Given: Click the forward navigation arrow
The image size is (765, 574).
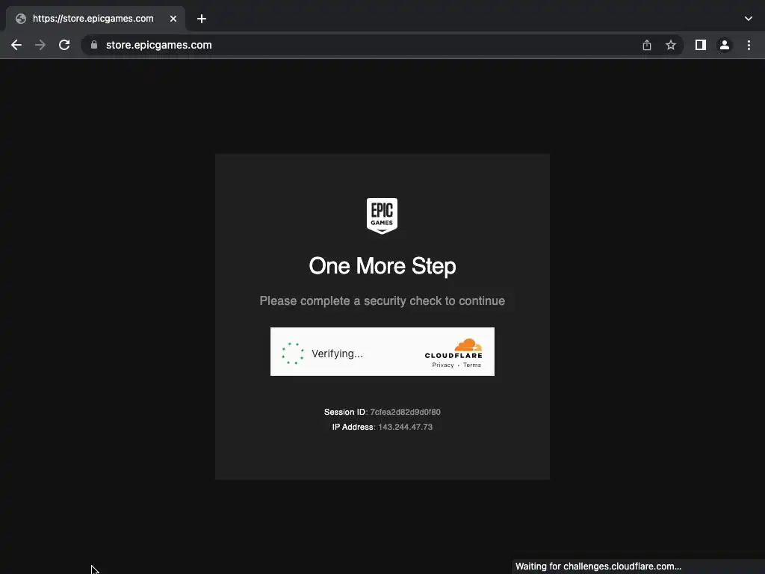Looking at the screenshot, I should click(40, 45).
